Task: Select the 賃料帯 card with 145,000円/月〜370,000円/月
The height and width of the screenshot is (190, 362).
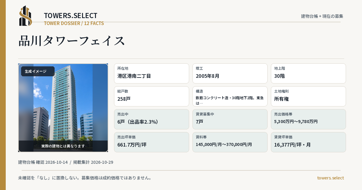Action: [230, 142]
